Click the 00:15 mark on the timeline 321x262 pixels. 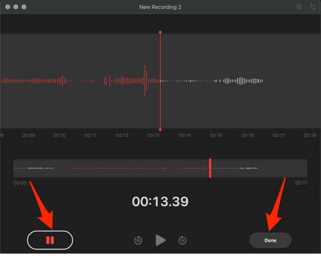pyautogui.click(x=216, y=135)
